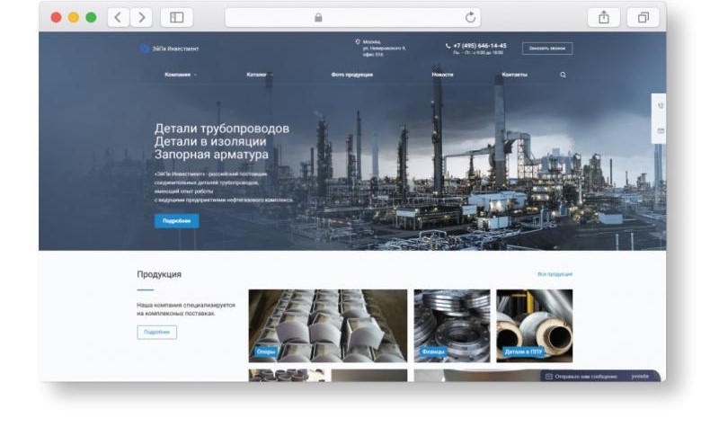Click the red close window button
The height and width of the screenshot is (427, 719).
click(56, 17)
